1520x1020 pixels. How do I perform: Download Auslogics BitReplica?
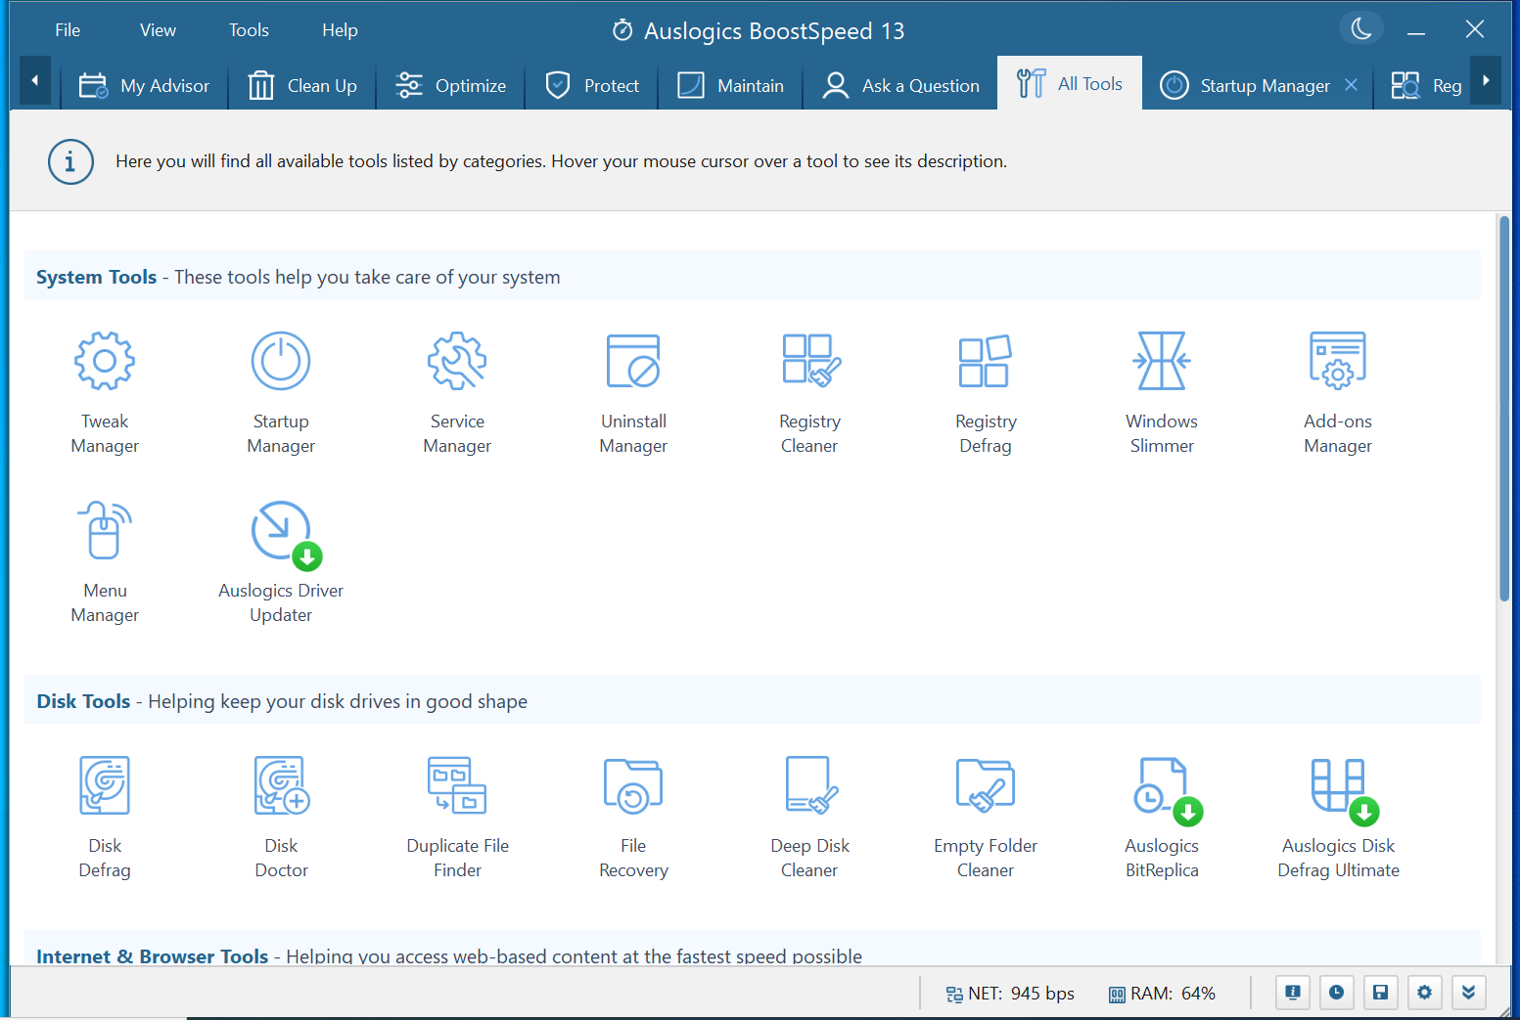(1162, 818)
